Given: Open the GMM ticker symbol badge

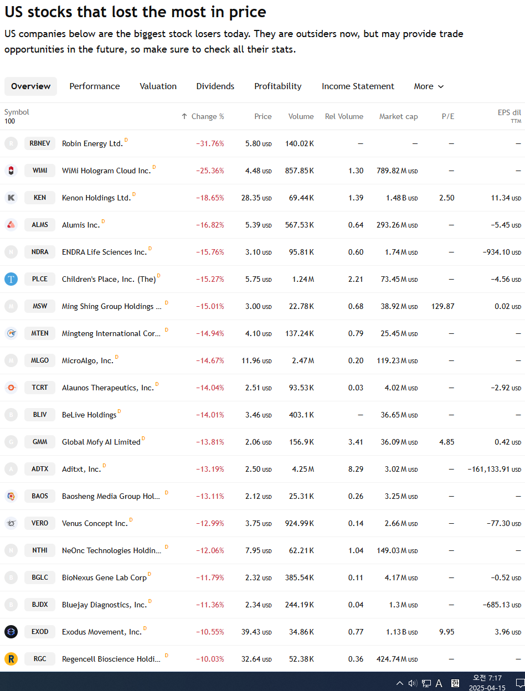Looking at the screenshot, I should click(40, 442).
